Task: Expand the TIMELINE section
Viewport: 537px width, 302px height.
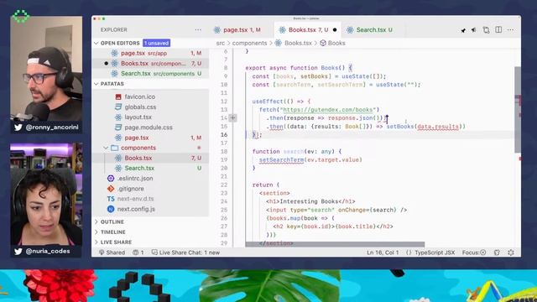Action: tap(96, 232)
